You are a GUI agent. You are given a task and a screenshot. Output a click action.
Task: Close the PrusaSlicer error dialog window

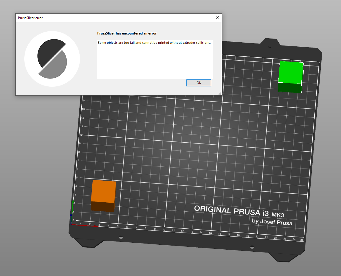[217, 18]
